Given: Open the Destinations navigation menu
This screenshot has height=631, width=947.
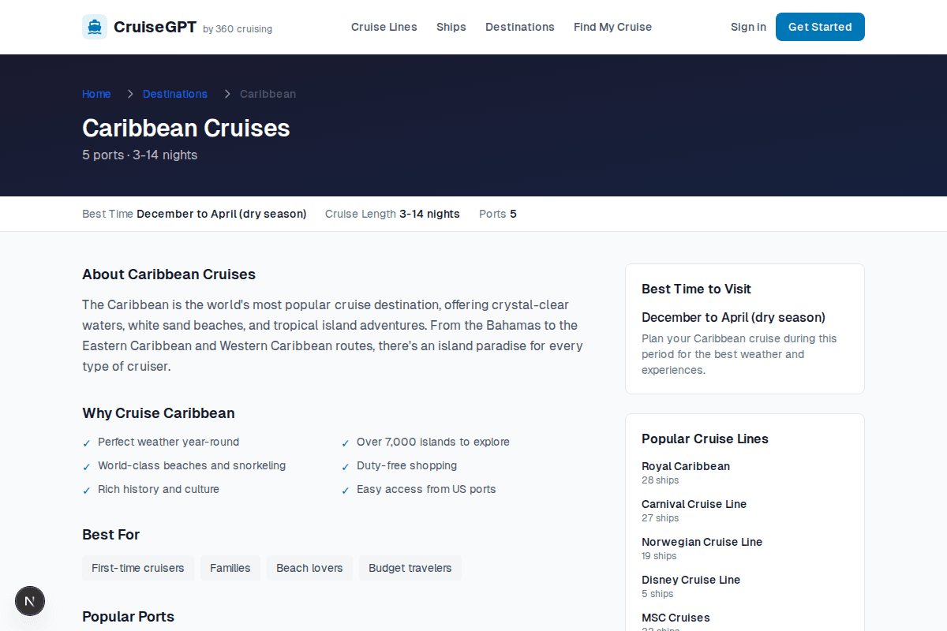Looking at the screenshot, I should 519,27.
